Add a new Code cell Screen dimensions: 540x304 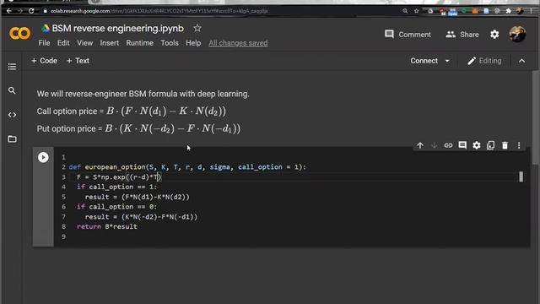(x=44, y=61)
